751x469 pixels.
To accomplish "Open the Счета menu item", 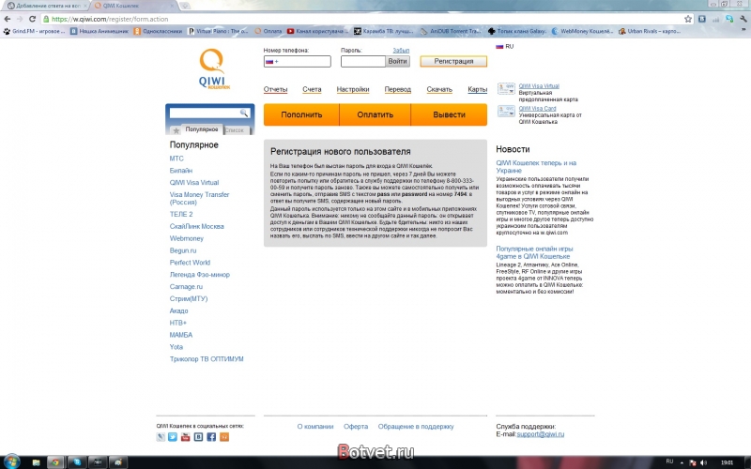I will coord(312,89).
